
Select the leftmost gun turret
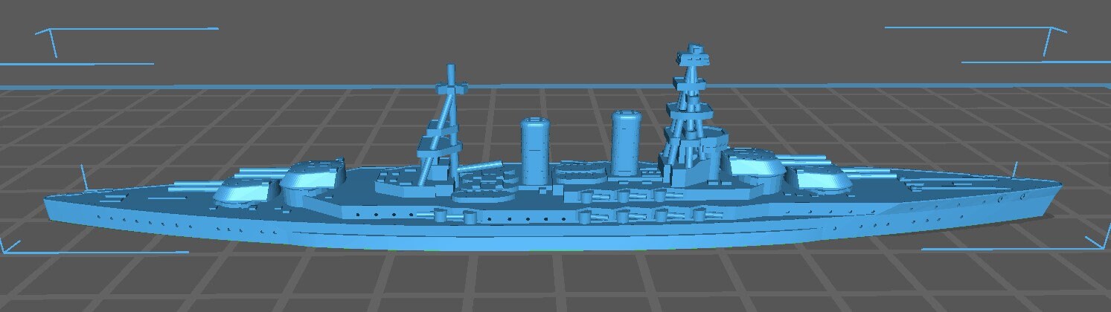coord(242,190)
